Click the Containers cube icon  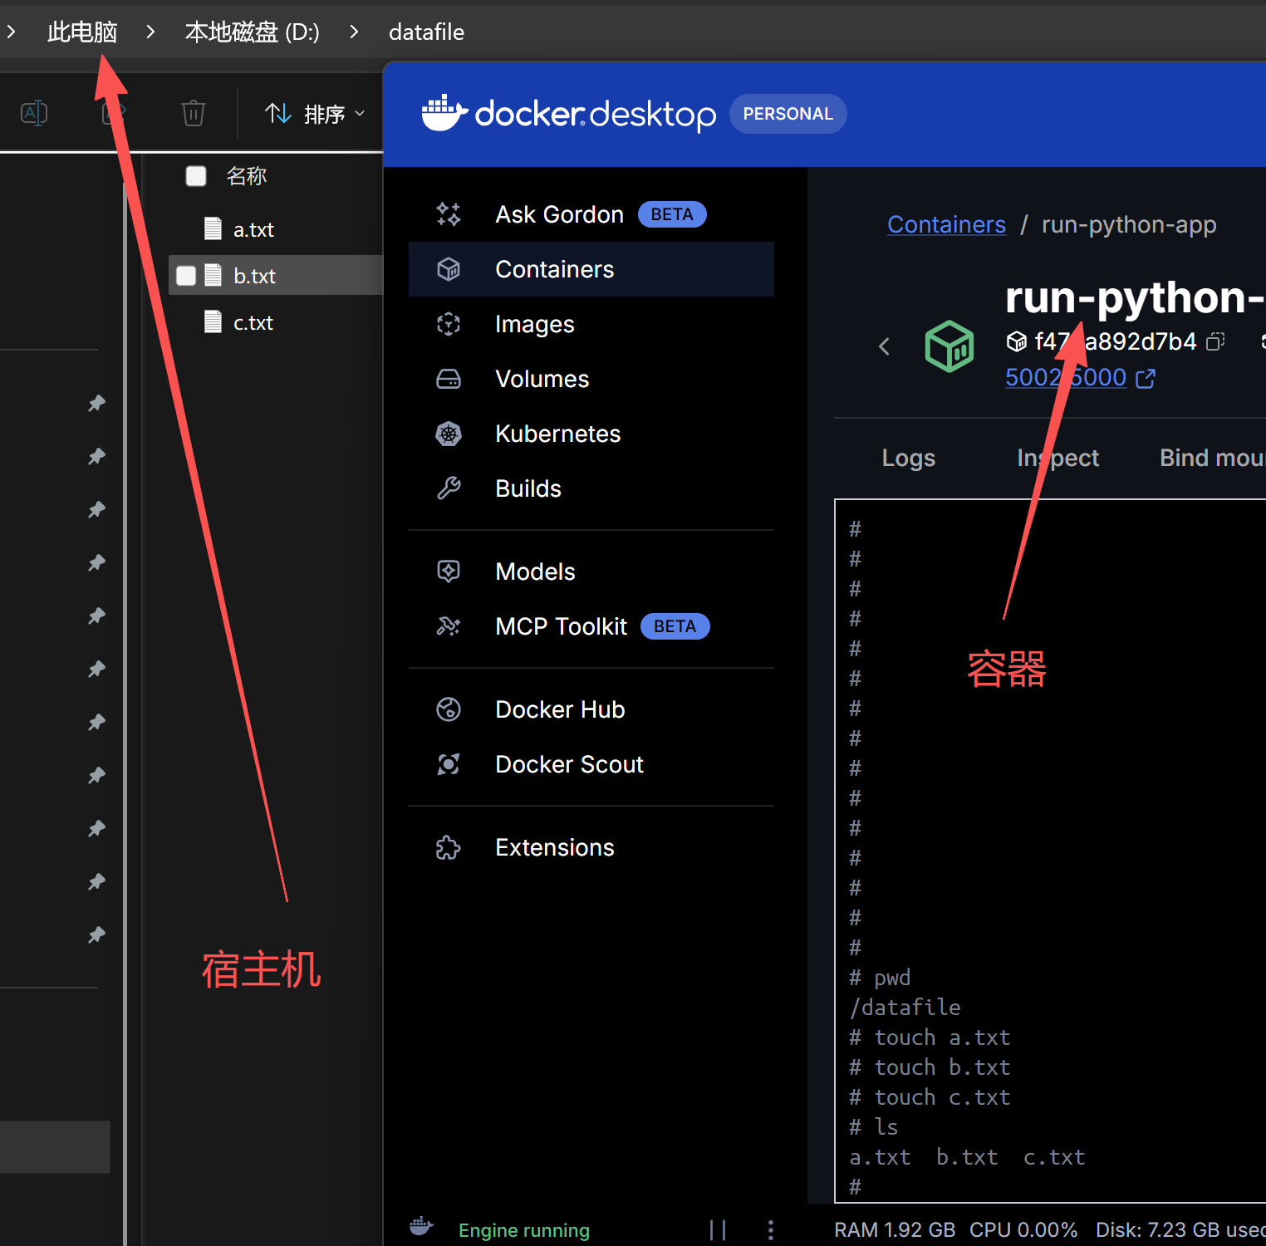449,269
